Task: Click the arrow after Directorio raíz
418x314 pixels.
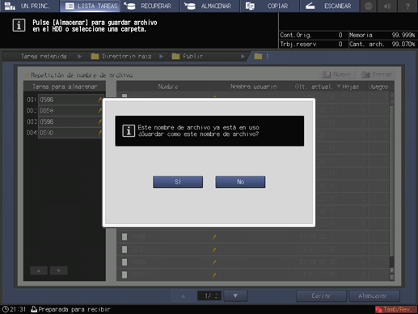Action: pos(161,57)
